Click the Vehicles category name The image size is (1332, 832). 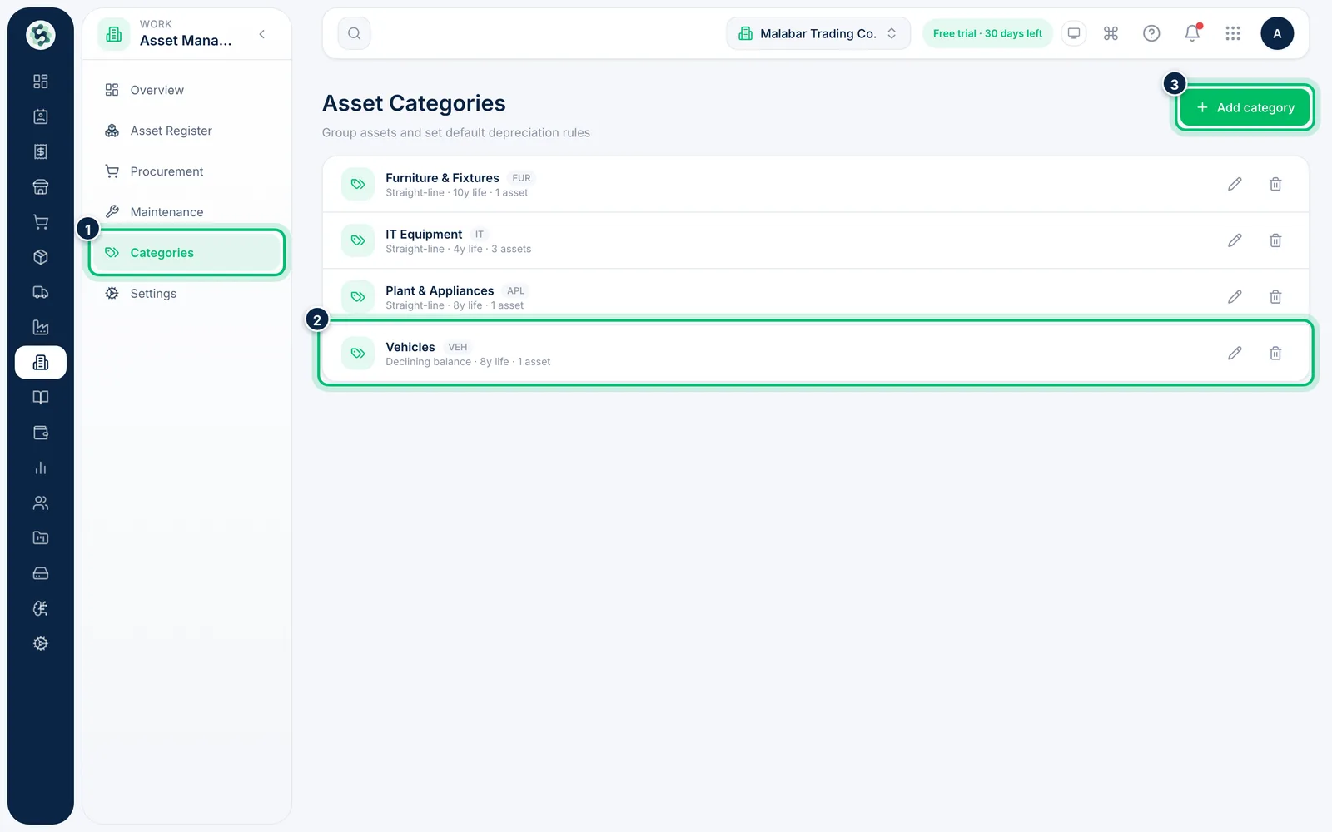(x=410, y=347)
